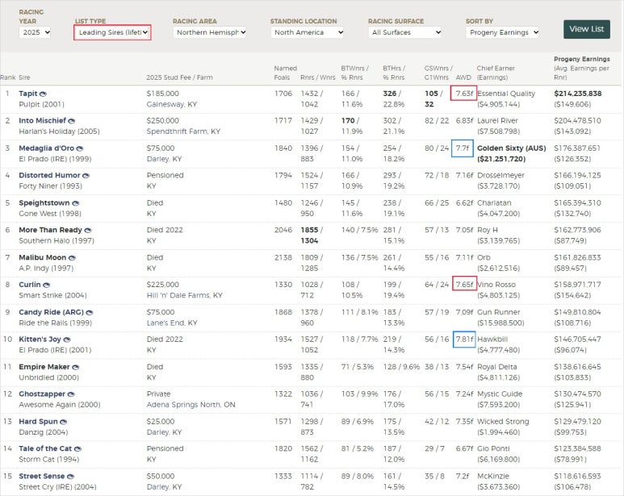The height and width of the screenshot is (496, 624).
Task: Click the eye icon beside Medaglia d'Oro
Action: 80,148
